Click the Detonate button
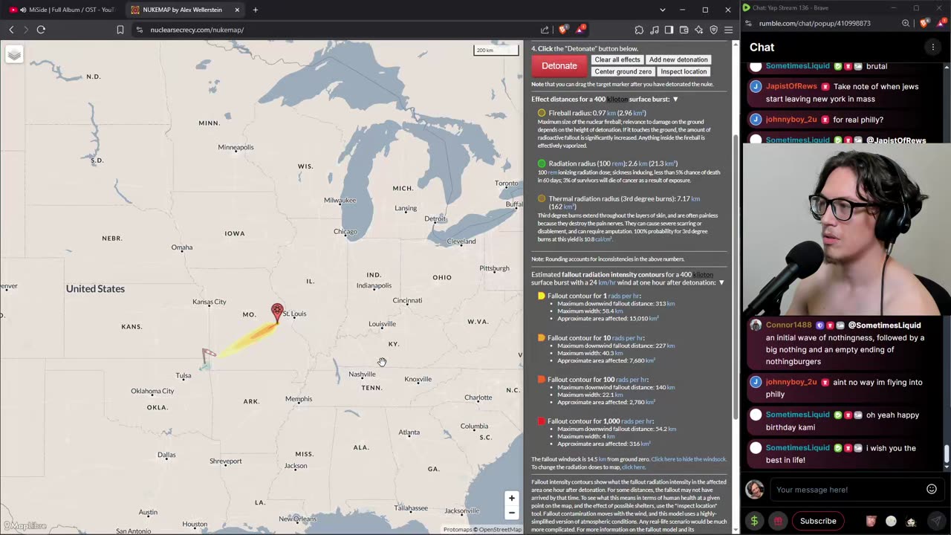The height and width of the screenshot is (535, 951). 559,65
